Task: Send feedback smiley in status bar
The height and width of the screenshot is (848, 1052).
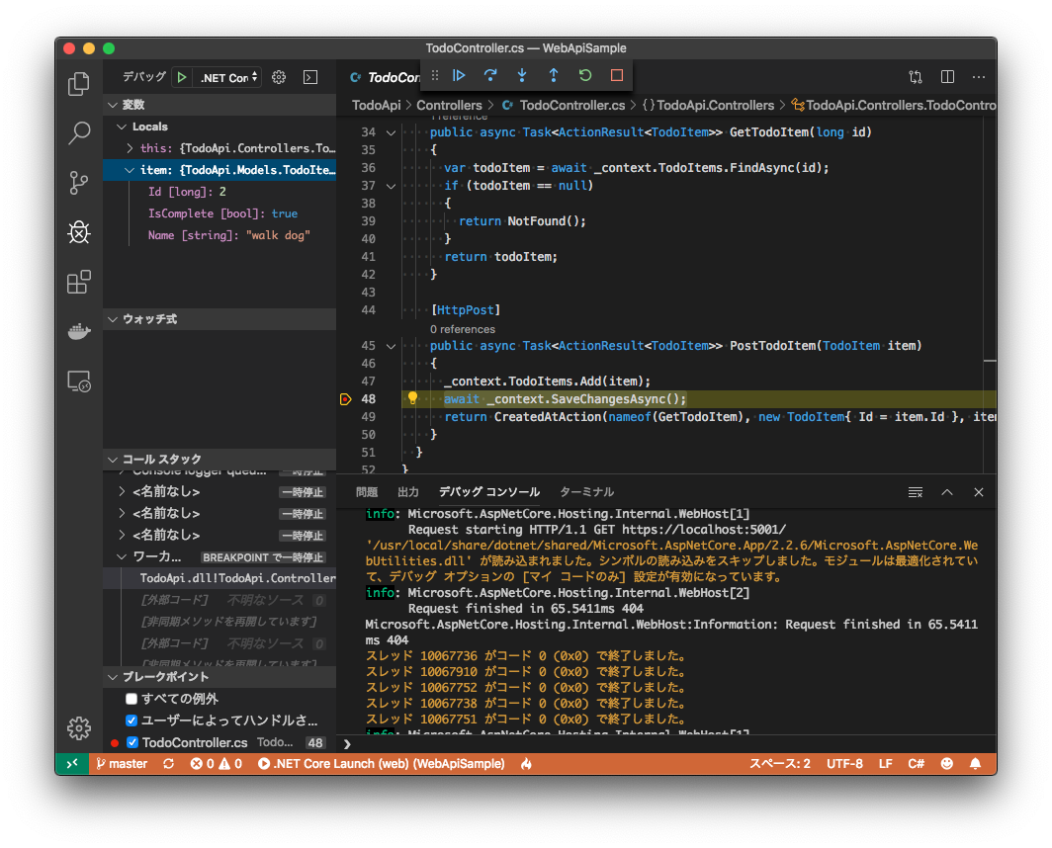Action: pyautogui.click(x=946, y=763)
